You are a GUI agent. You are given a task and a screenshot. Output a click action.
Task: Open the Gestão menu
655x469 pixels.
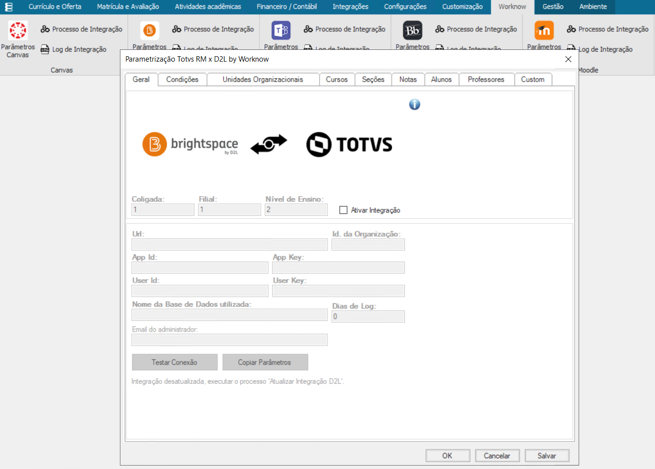[553, 7]
